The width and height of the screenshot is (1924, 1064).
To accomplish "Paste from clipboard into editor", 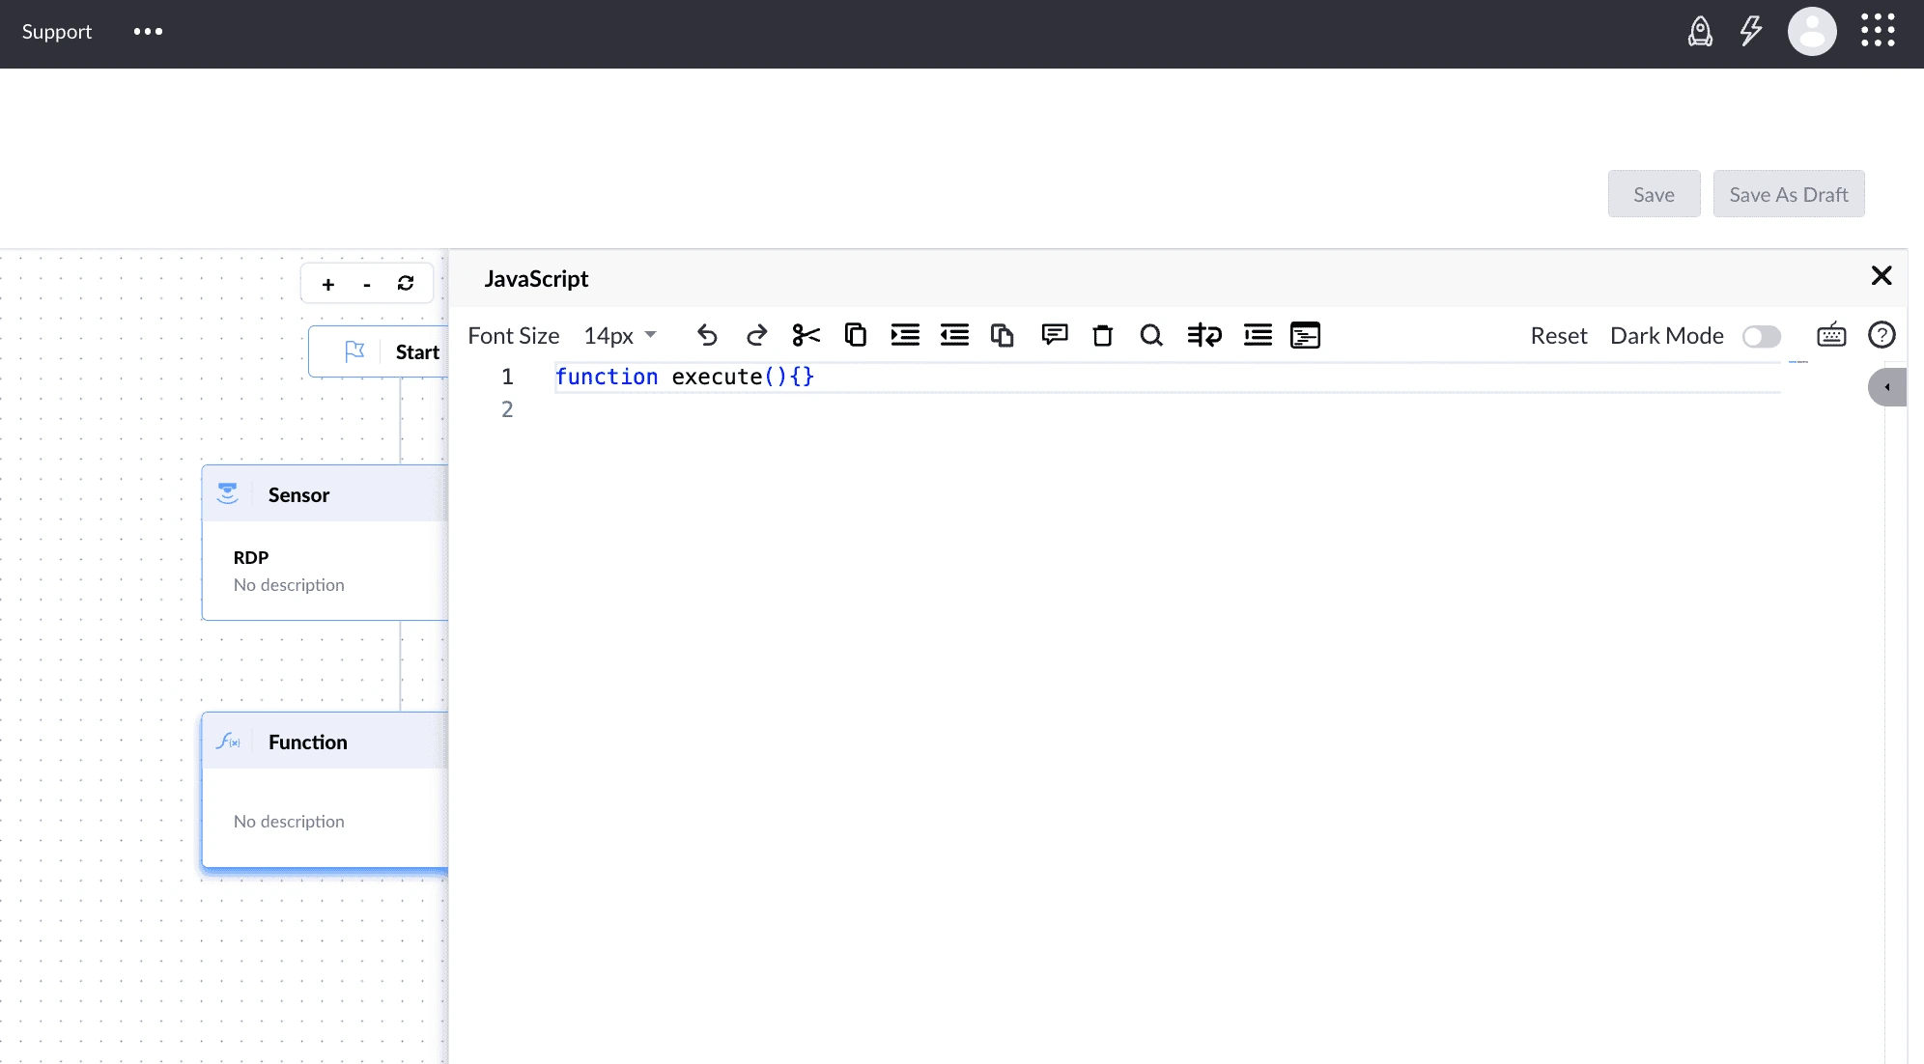I will pyautogui.click(x=1003, y=335).
